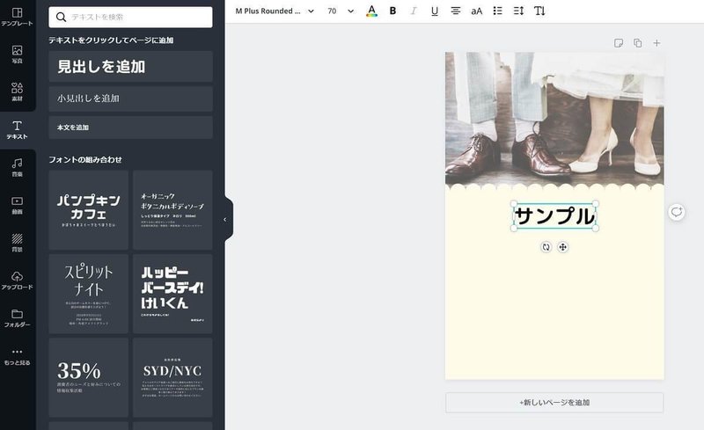Duplicate the page with the copy icon
Screen dimensions: 704x430
click(x=637, y=43)
